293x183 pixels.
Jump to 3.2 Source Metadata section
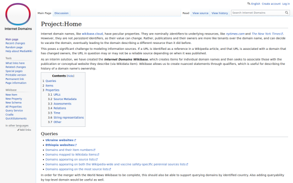65,99
